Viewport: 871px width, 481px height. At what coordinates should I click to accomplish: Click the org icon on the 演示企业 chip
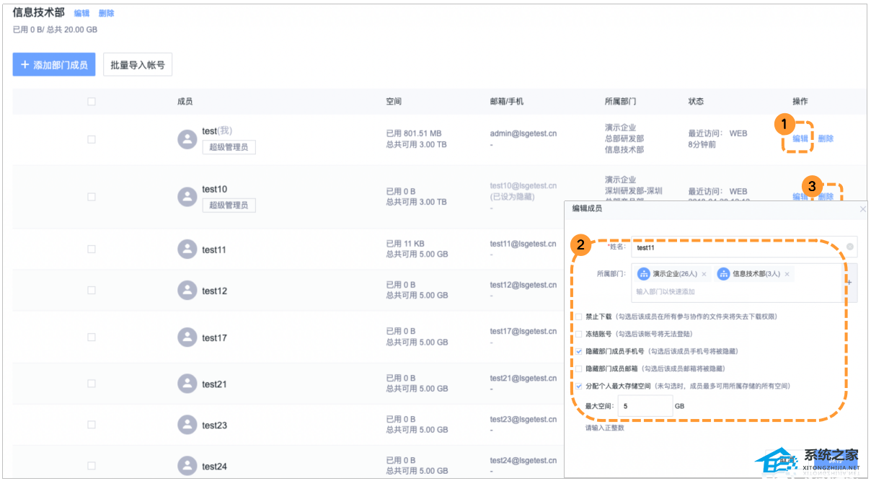click(644, 274)
